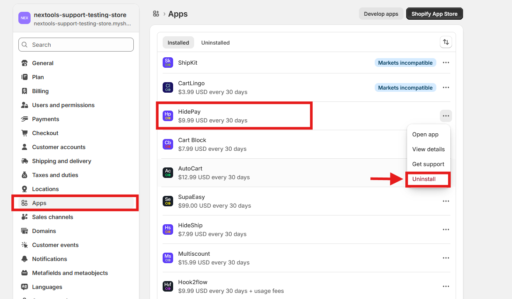Image resolution: width=512 pixels, height=299 pixels.
Task: Go to Shipping and delivery settings
Action: [62, 161]
